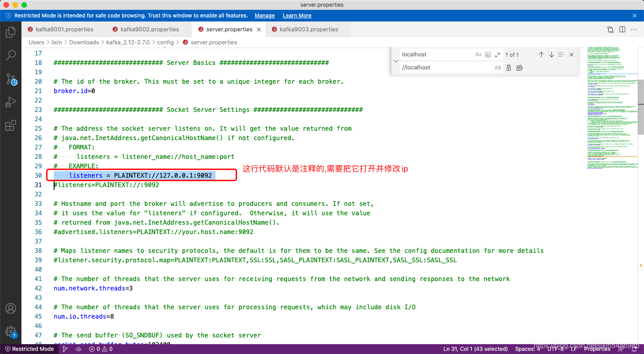Open the Explorer view in activity bar

click(11, 32)
